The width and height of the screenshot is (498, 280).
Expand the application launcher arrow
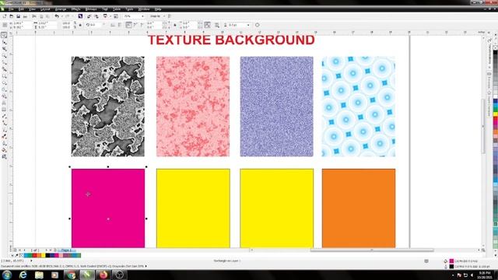point(110,16)
